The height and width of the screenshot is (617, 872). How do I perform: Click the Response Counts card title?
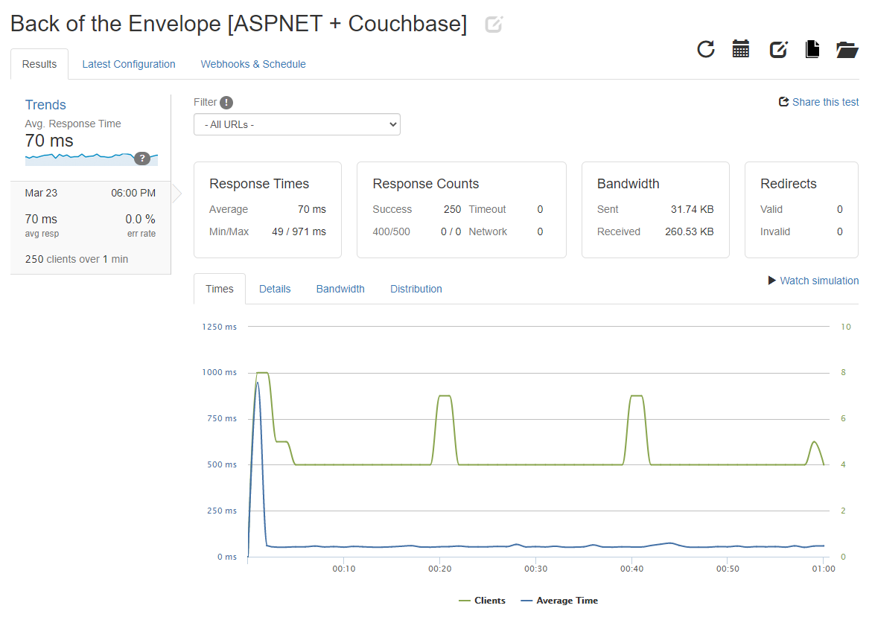pyautogui.click(x=425, y=183)
